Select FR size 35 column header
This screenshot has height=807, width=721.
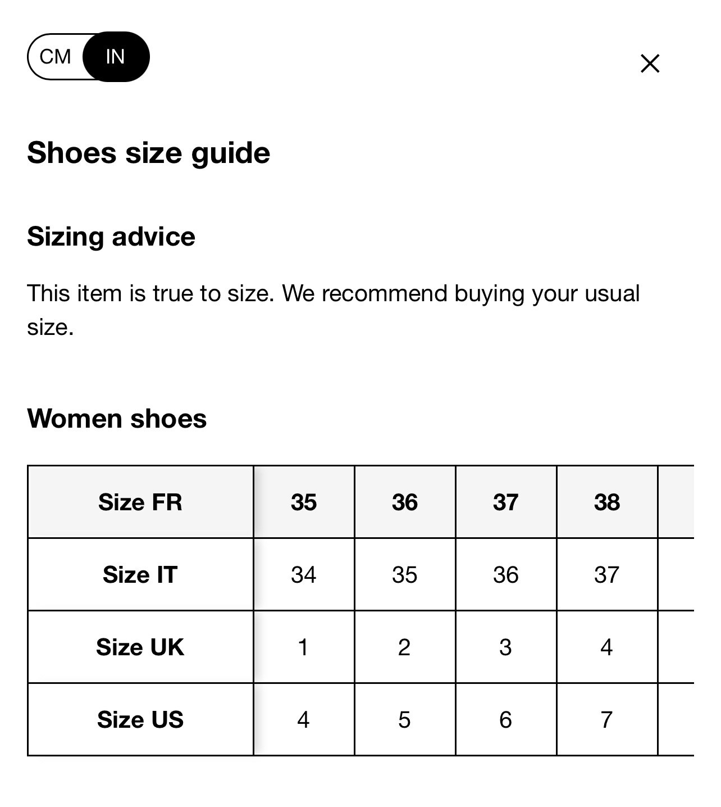[304, 502]
